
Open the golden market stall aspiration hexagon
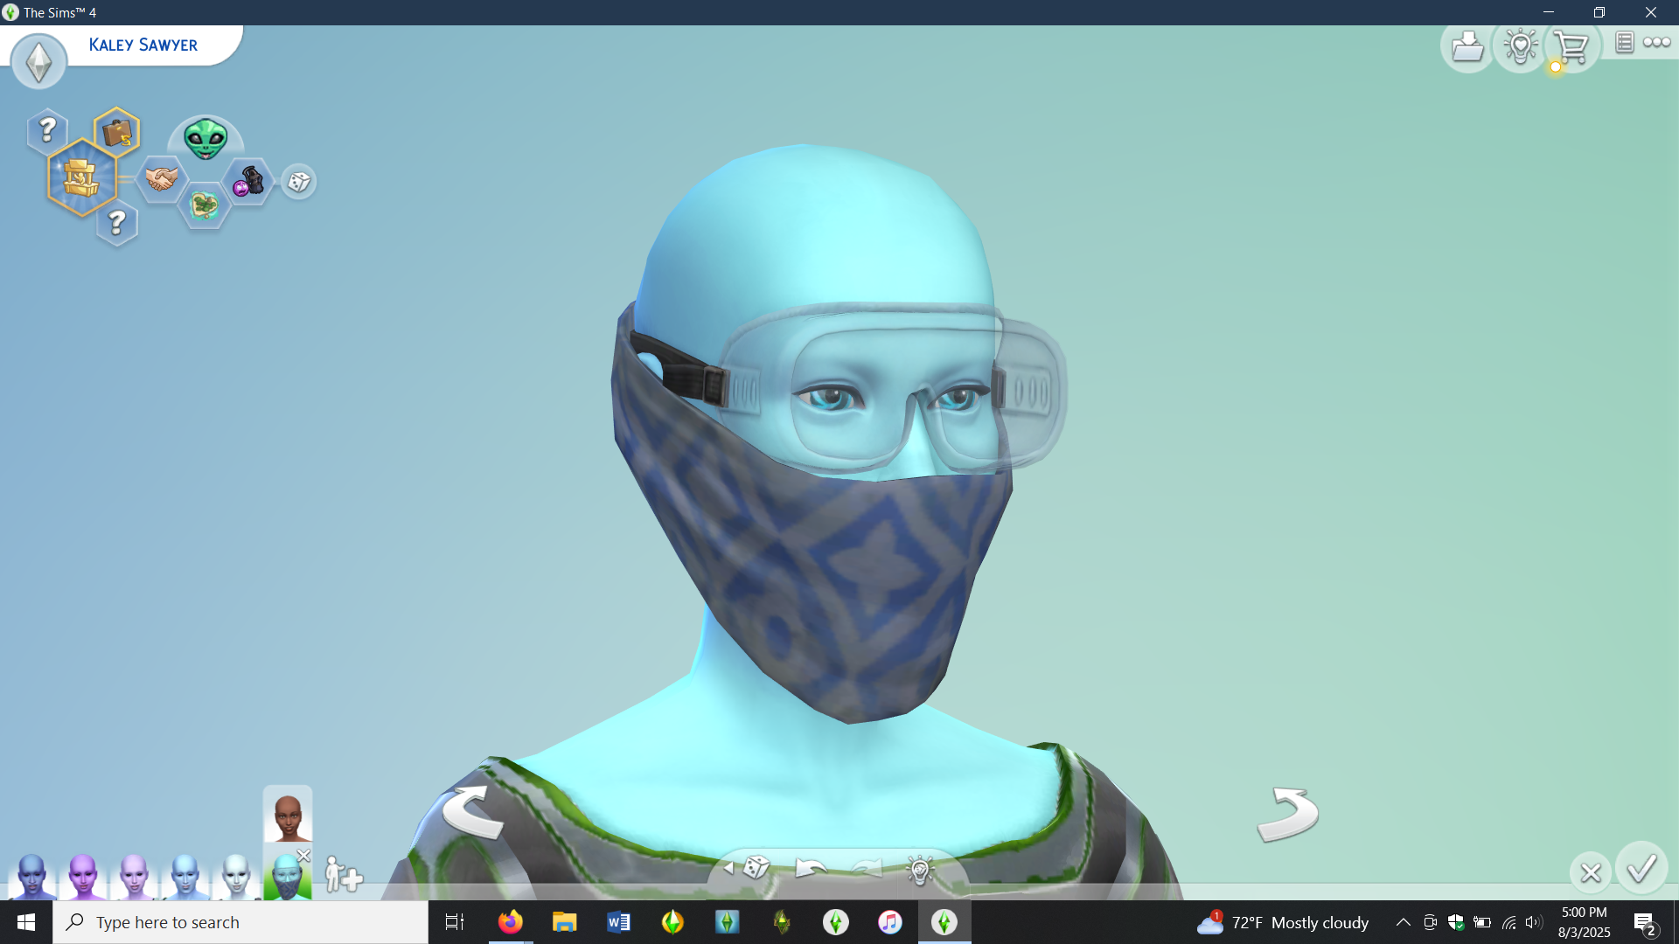[81, 177]
